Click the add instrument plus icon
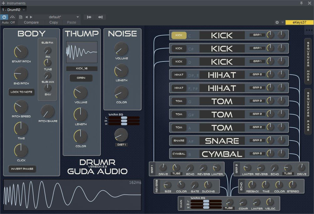The width and height of the screenshot is (314, 214). 3,3
